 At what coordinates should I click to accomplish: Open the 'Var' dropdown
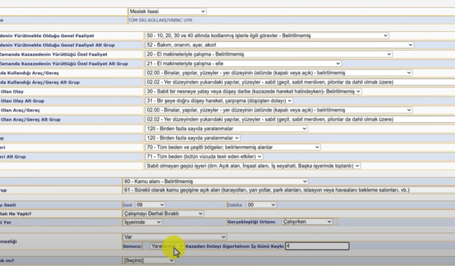coord(175,237)
